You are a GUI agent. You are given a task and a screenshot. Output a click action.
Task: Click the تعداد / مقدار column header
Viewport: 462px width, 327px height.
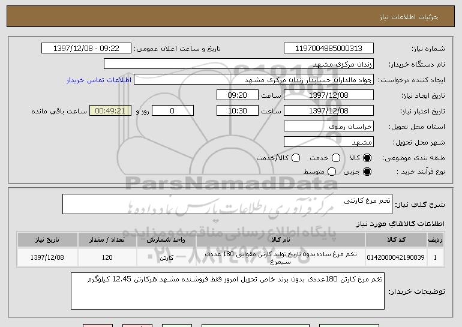tap(107, 240)
